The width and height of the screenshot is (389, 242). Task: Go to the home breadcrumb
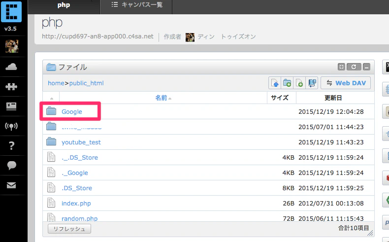tap(56, 83)
